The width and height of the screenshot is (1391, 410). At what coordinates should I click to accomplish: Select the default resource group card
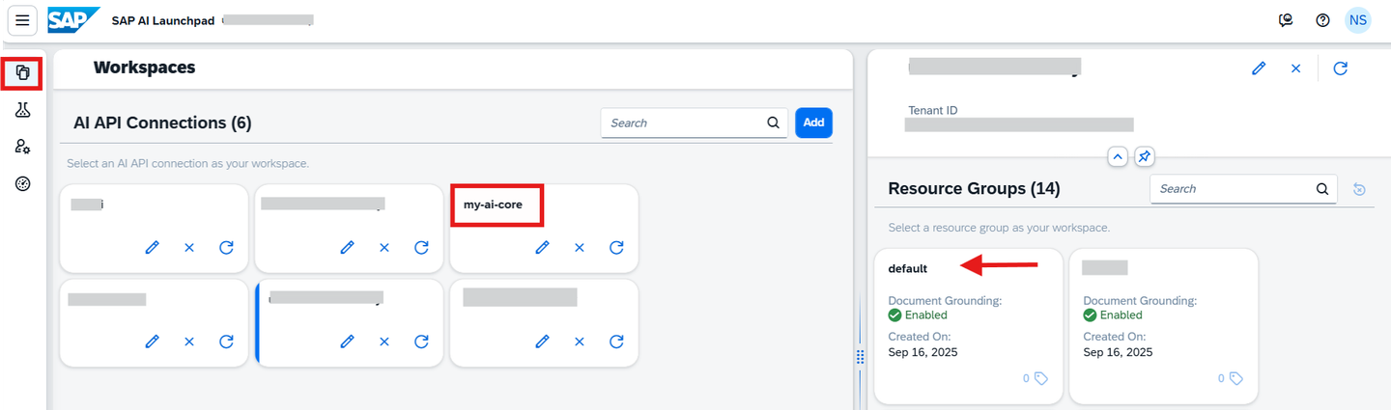click(x=968, y=326)
